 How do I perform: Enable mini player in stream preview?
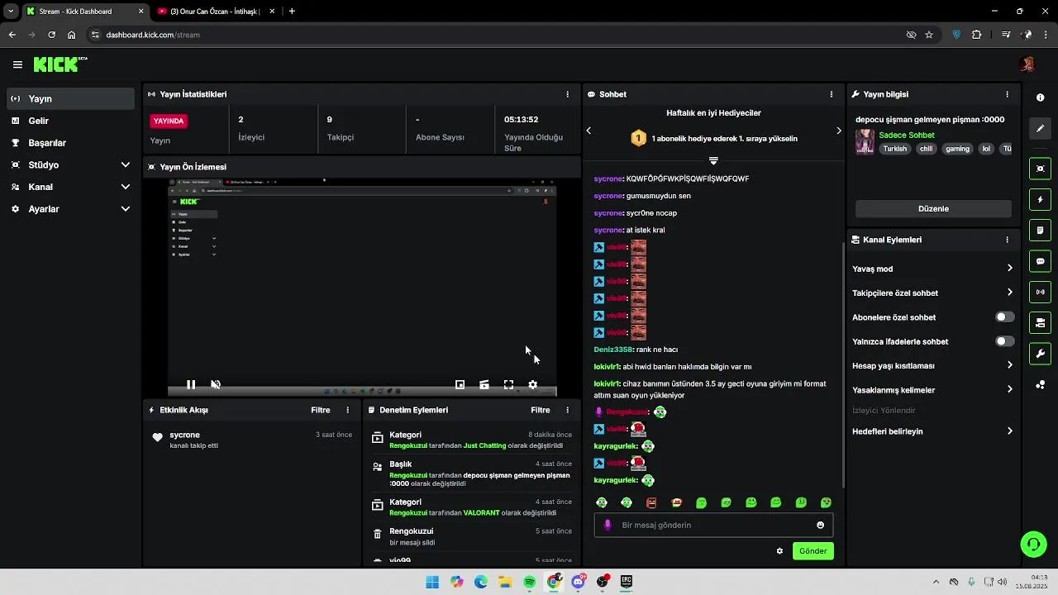[x=460, y=384]
